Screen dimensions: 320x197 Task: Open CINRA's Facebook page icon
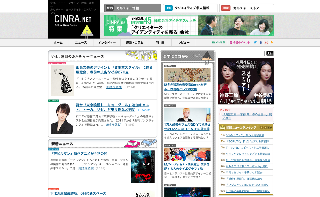pos(261,42)
